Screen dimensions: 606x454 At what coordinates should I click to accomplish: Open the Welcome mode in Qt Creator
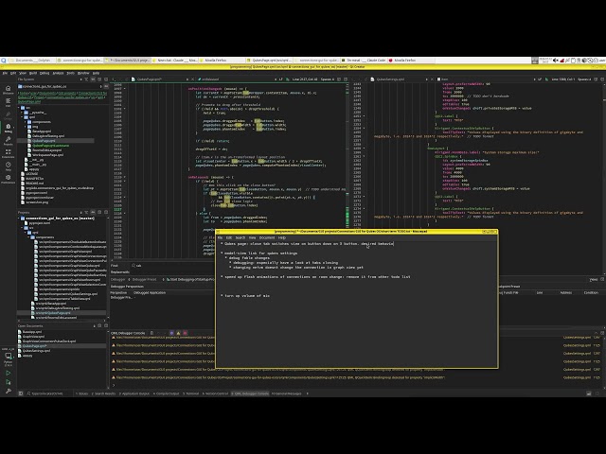9,90
